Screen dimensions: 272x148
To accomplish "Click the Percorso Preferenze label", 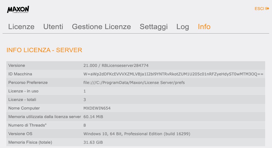I will [28, 83].
